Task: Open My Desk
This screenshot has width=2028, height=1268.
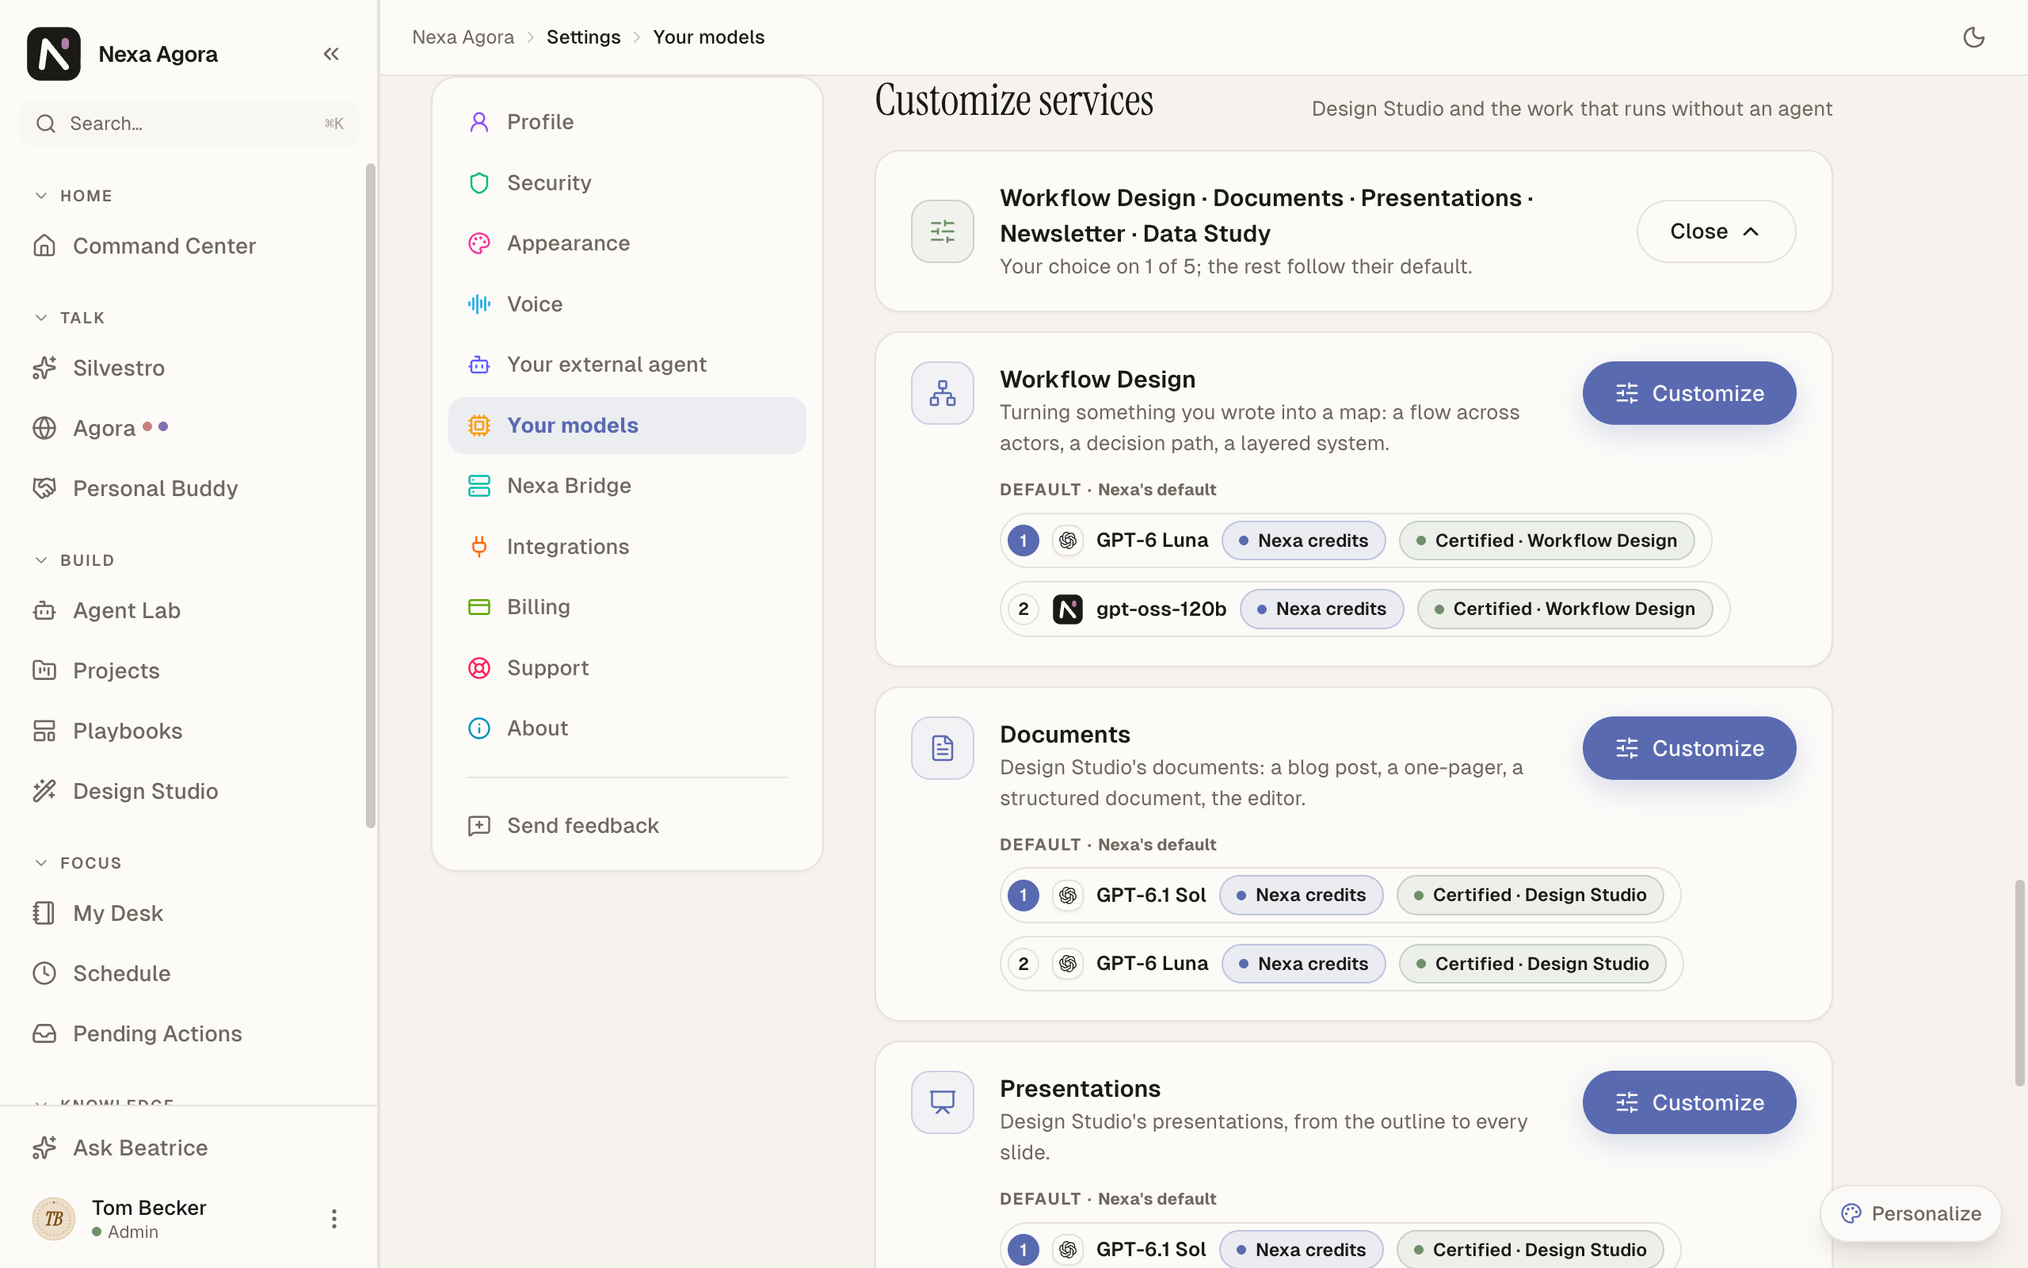Action: click(x=189, y=912)
